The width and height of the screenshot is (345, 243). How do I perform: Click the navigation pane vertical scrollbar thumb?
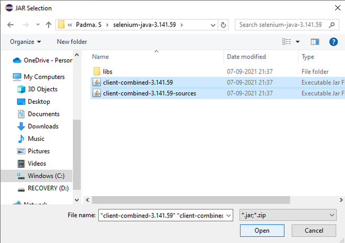77,154
